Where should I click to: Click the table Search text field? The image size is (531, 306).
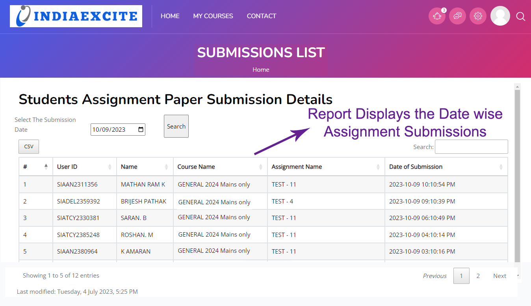(471, 147)
